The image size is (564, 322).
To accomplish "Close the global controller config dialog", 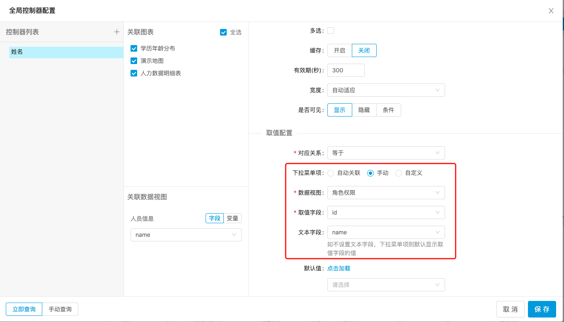I will pos(551,11).
